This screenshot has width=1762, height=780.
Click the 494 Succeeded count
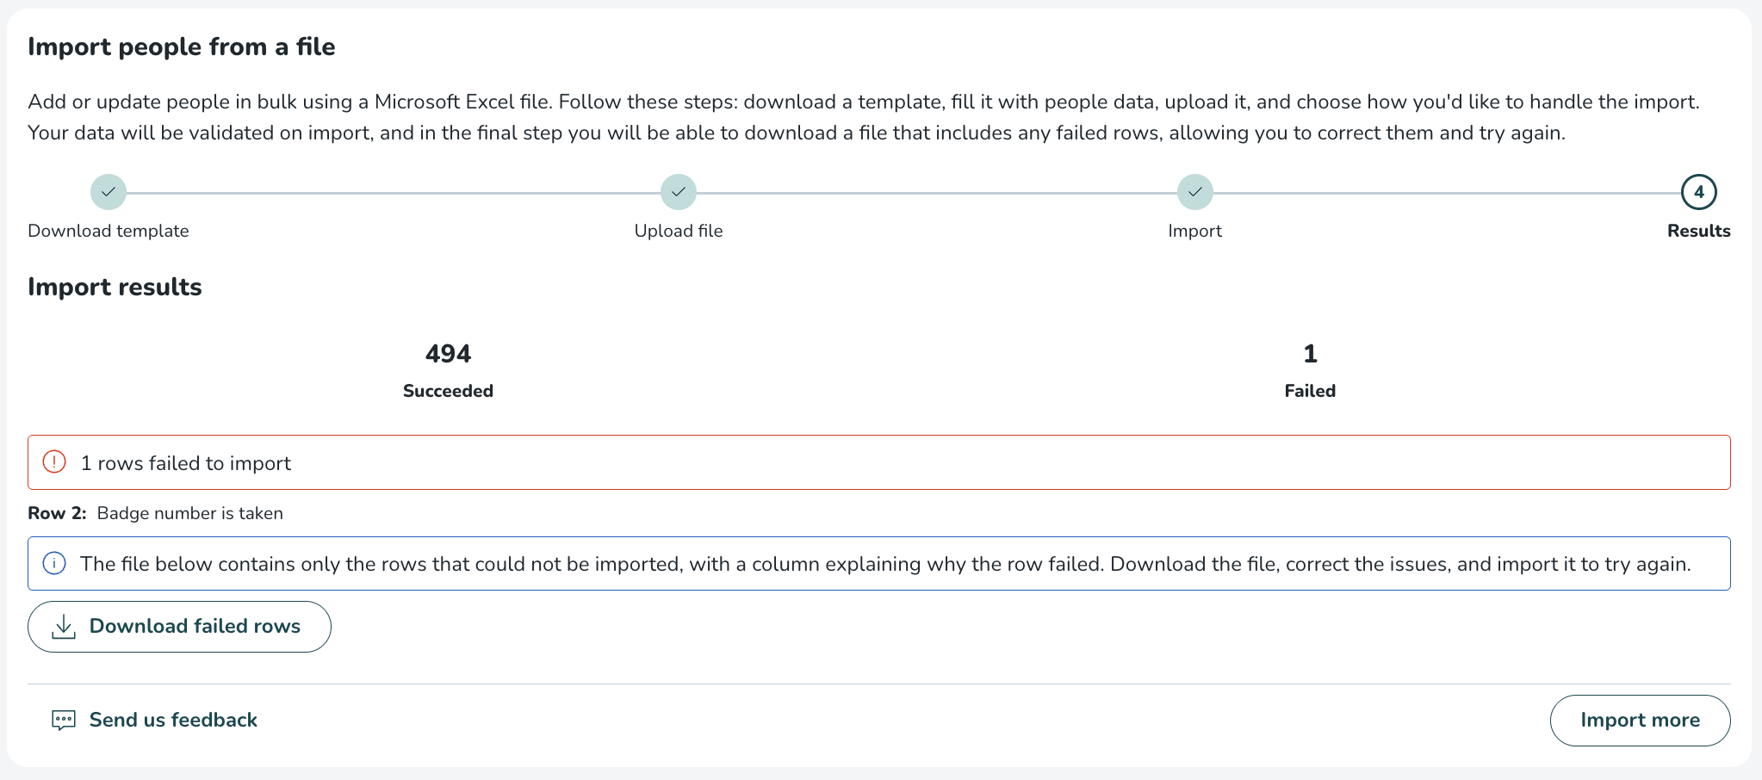coord(448,354)
